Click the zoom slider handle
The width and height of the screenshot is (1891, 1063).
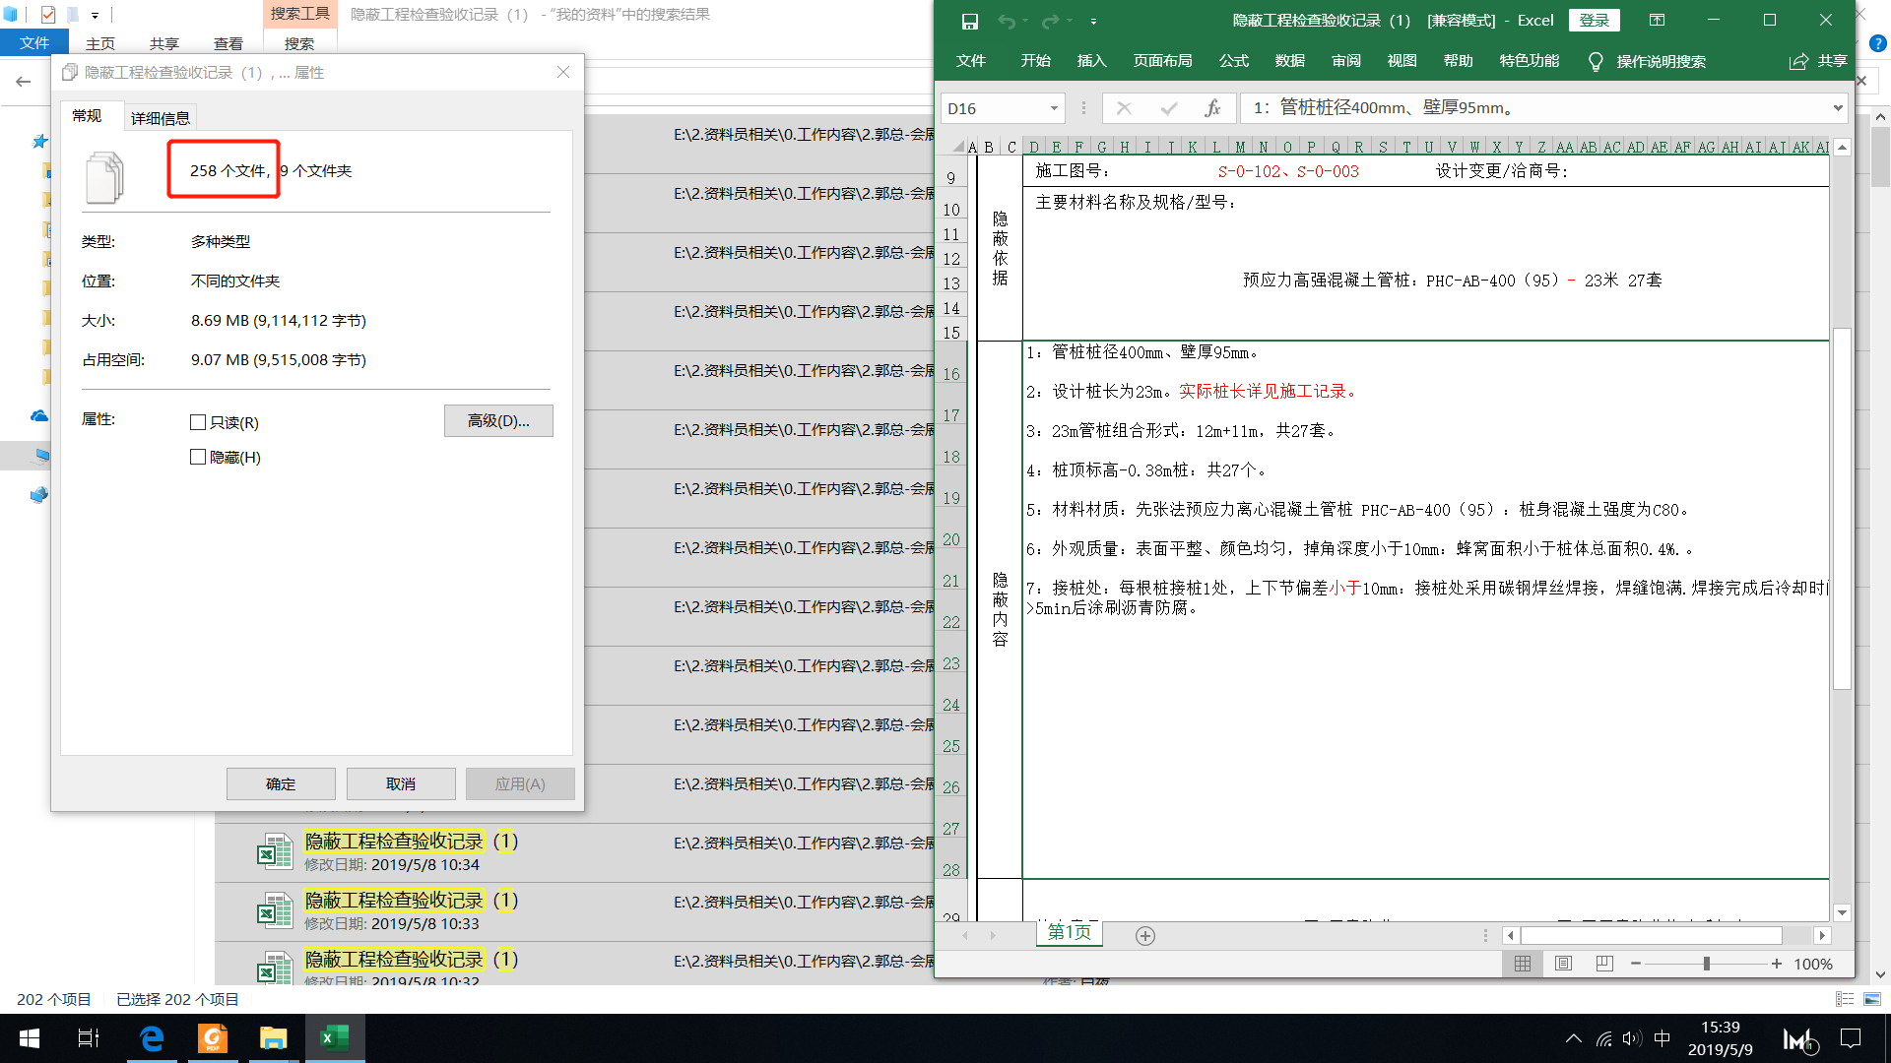pyautogui.click(x=1706, y=964)
